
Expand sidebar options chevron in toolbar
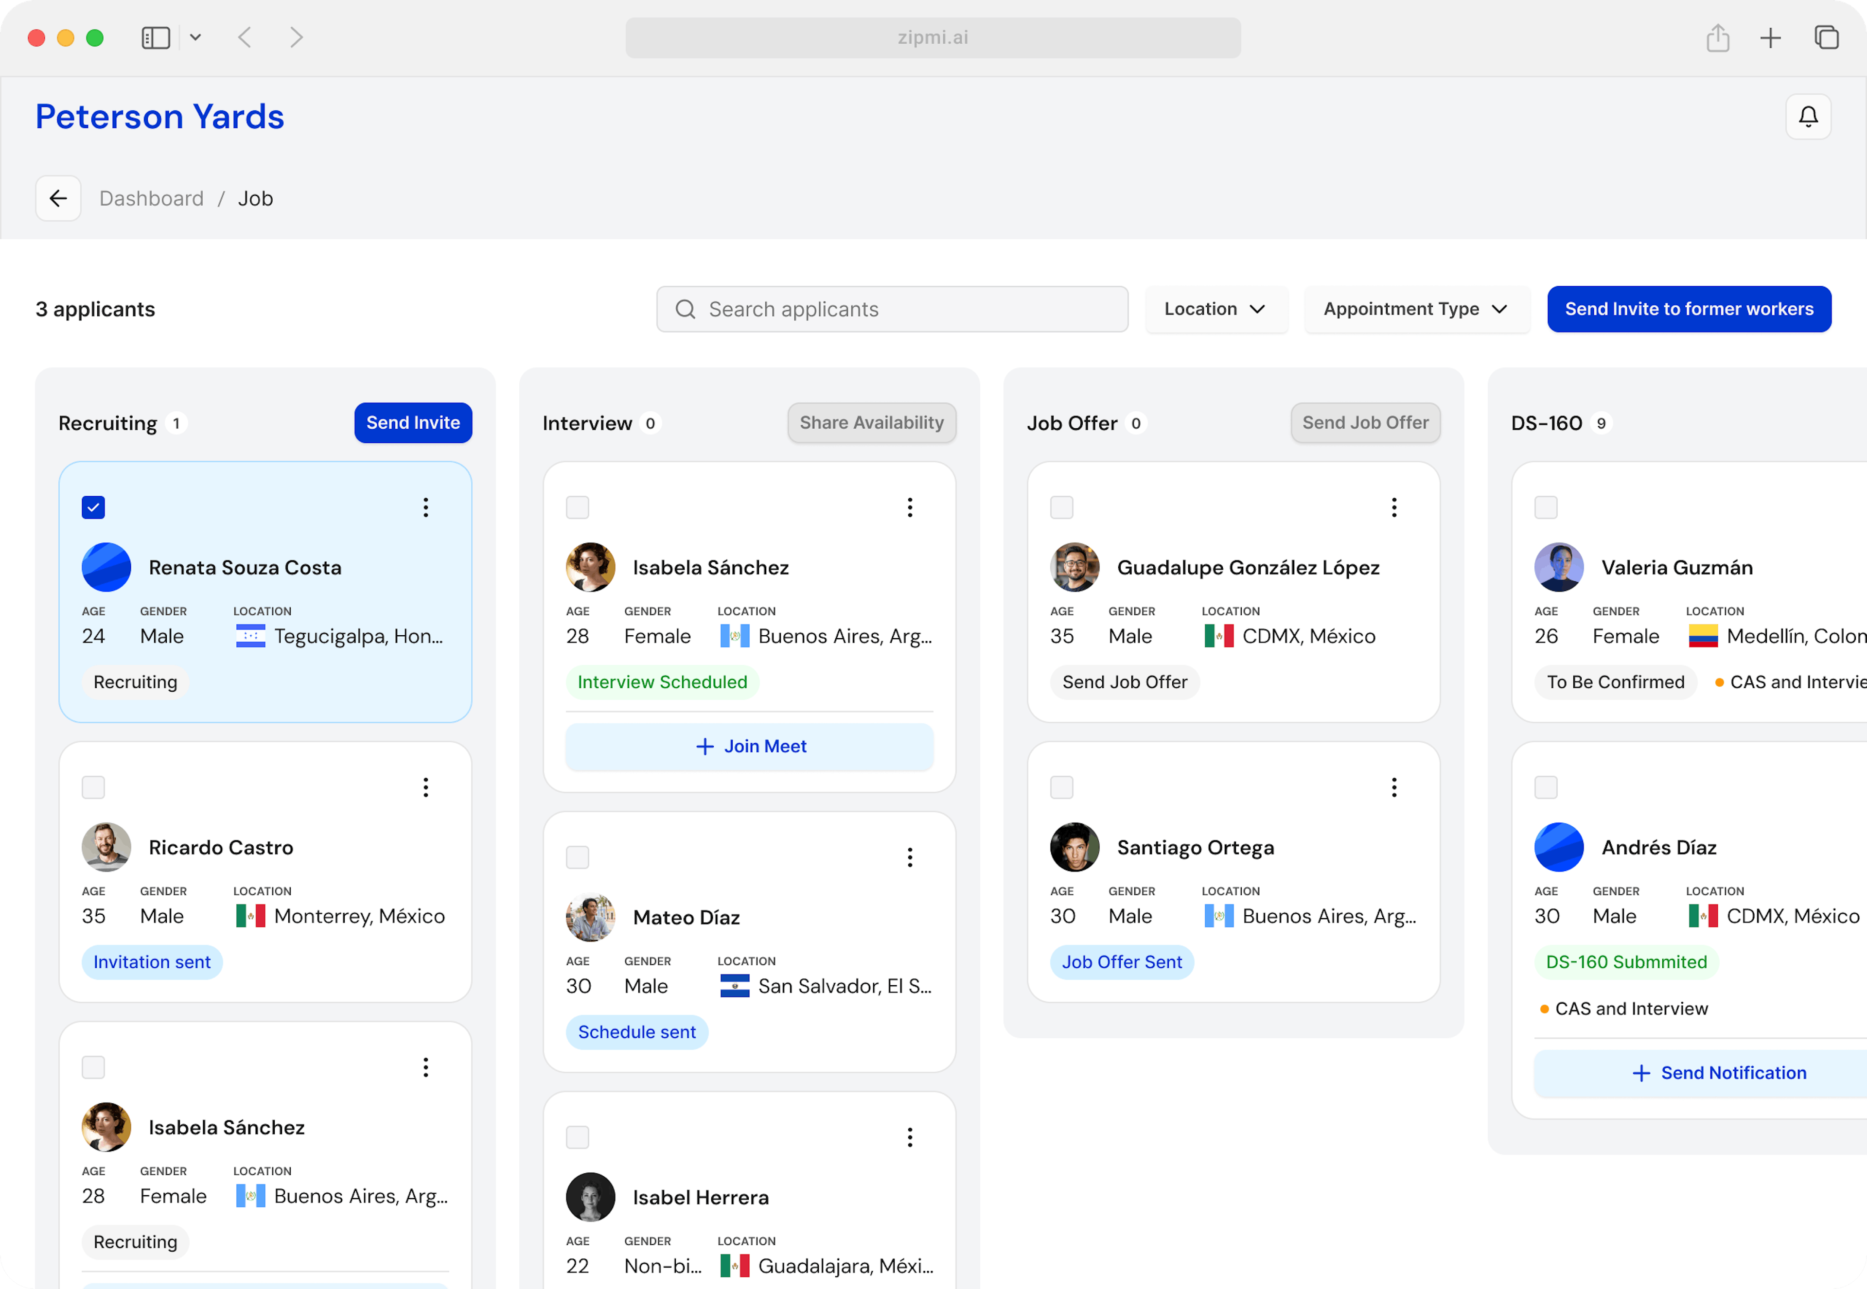(x=195, y=38)
